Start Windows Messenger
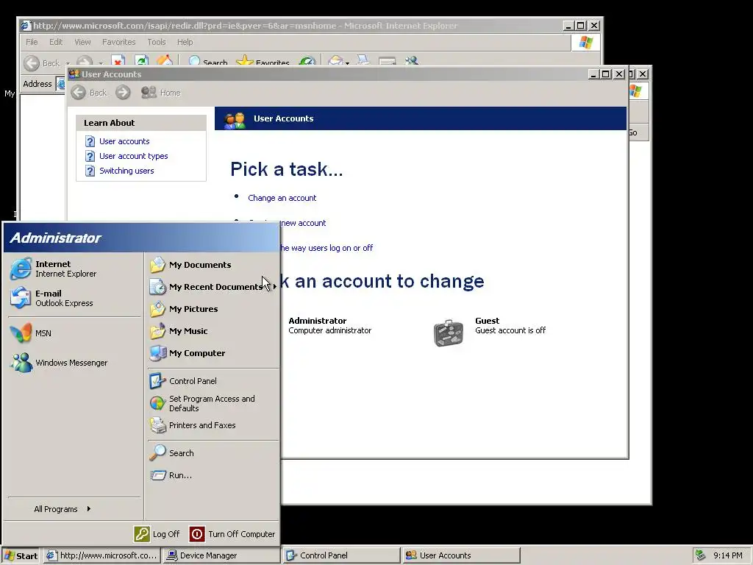 coord(74,363)
